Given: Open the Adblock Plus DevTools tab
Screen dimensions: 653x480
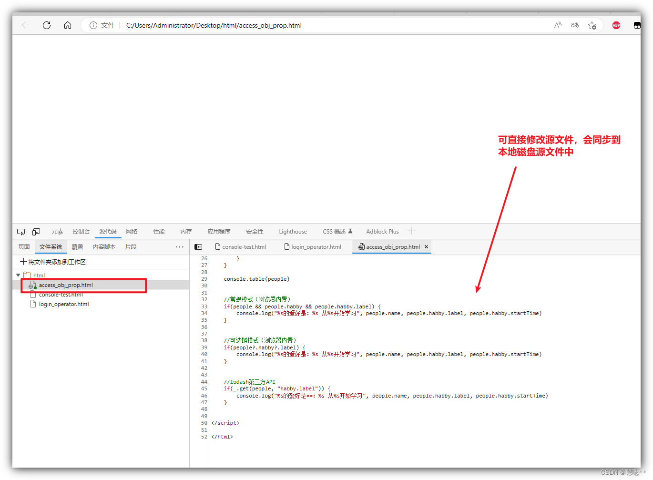Looking at the screenshot, I should [382, 232].
